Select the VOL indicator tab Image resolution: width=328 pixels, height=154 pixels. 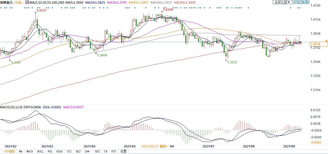coord(50,151)
